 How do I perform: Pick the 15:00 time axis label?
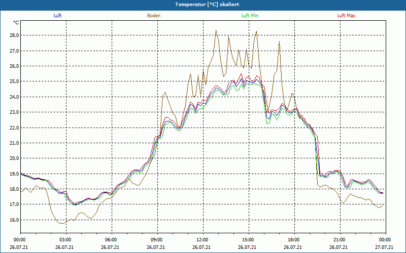(x=248, y=240)
